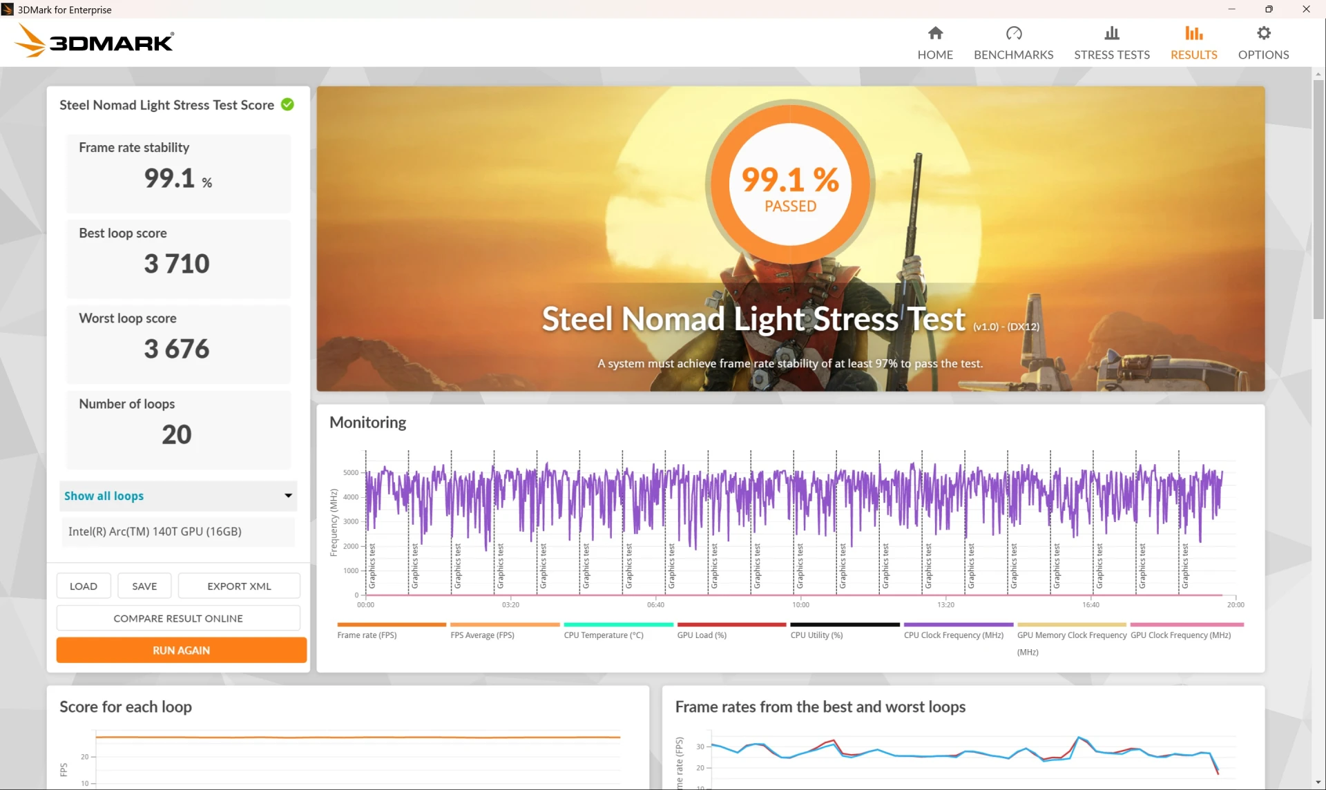Click the Number of loops value 20

[177, 434]
